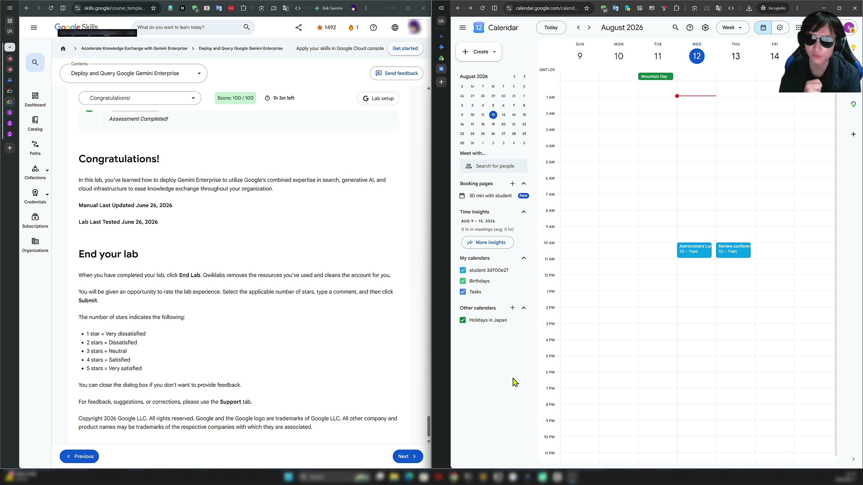Type in Skills learning search field

coord(189,27)
